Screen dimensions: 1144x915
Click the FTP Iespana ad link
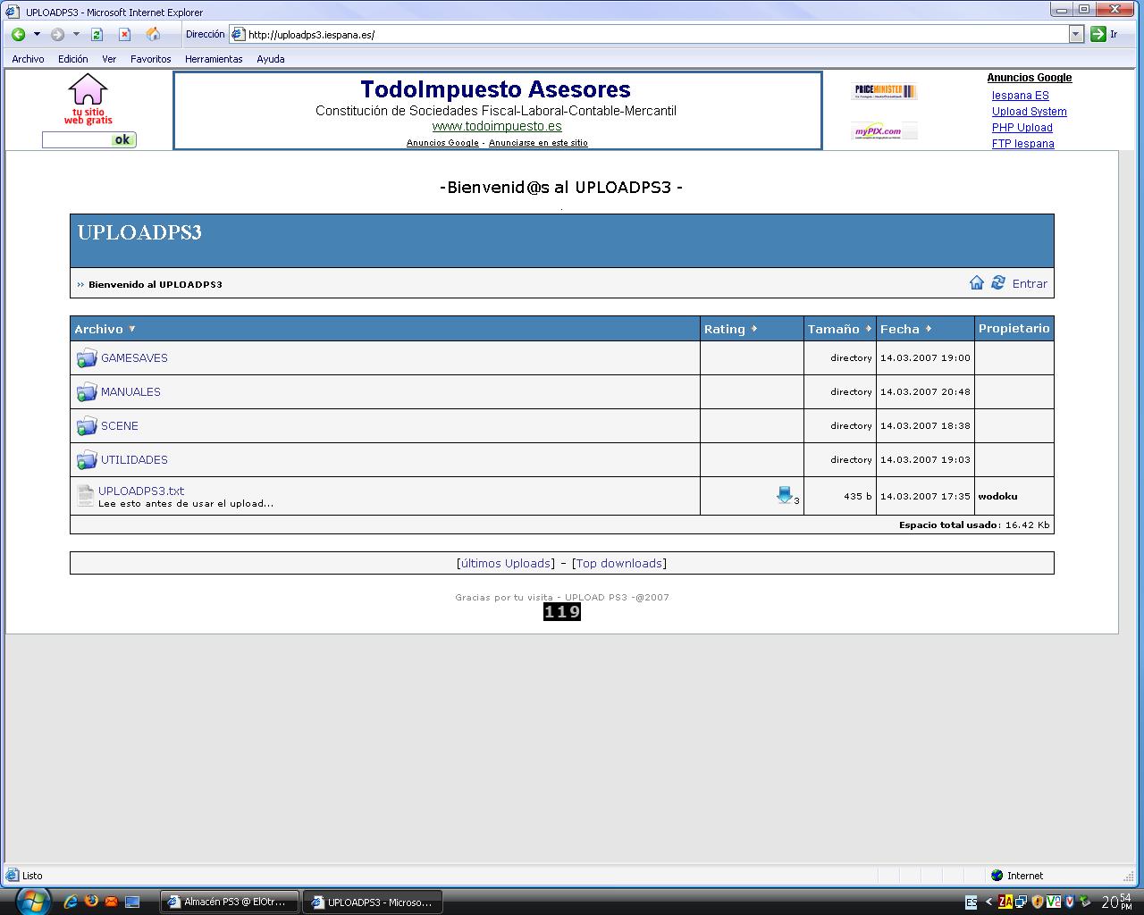coord(1023,144)
